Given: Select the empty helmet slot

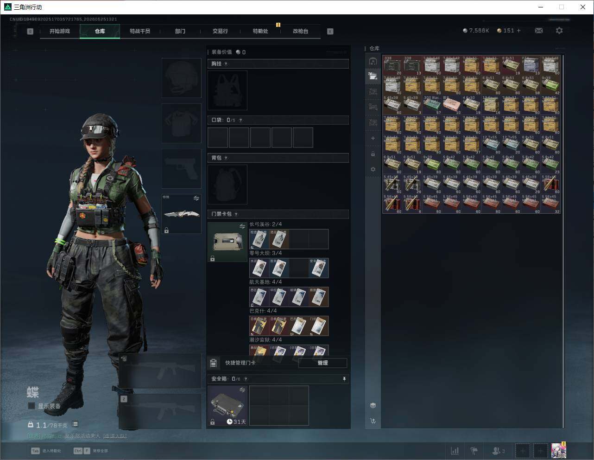Looking at the screenshot, I should (x=181, y=78).
